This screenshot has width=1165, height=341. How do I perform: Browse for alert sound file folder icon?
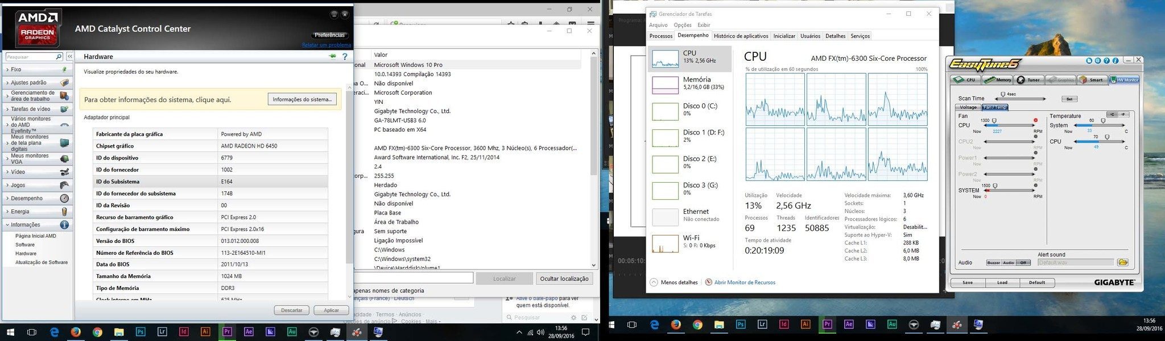point(1122,263)
